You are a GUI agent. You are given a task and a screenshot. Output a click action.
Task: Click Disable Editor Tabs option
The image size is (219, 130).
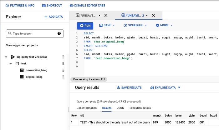point(87,6)
